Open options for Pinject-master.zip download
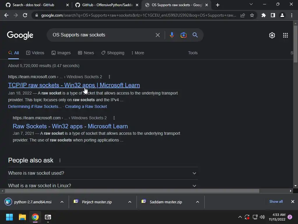The height and width of the screenshot is (224, 298). tap(130, 202)
